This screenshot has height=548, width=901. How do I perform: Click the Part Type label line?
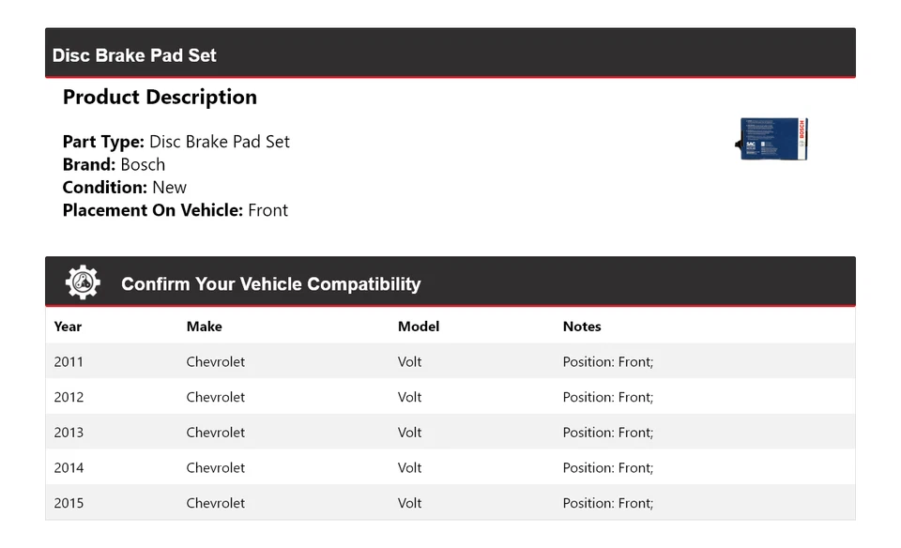pyautogui.click(x=176, y=142)
